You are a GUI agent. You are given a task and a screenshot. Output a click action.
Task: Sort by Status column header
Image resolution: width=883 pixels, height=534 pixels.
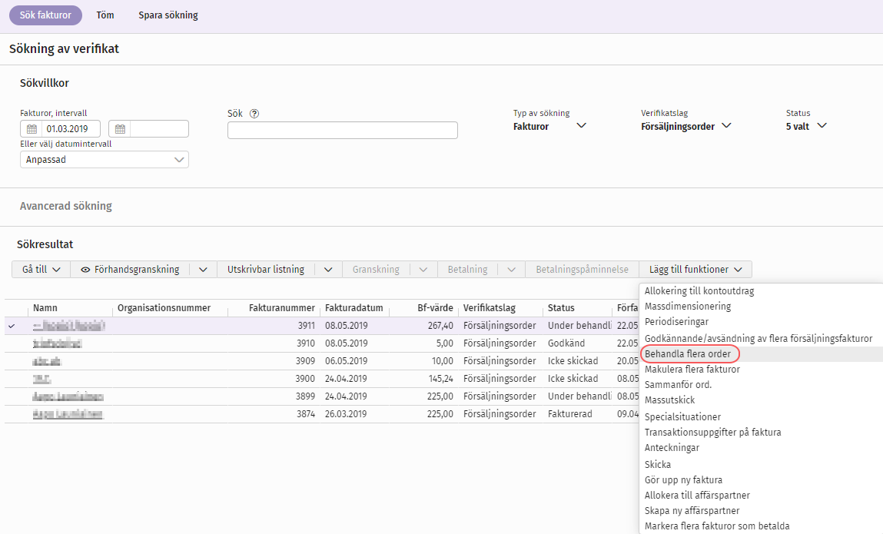[x=561, y=308]
